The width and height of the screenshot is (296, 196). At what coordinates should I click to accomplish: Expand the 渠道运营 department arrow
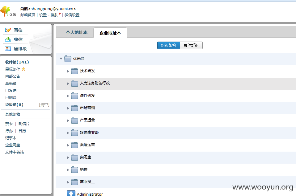pos(68,145)
